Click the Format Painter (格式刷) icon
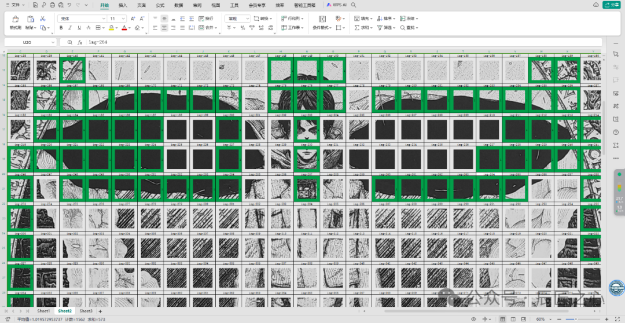Image resolution: width=625 pixels, height=323 pixels. click(x=15, y=19)
